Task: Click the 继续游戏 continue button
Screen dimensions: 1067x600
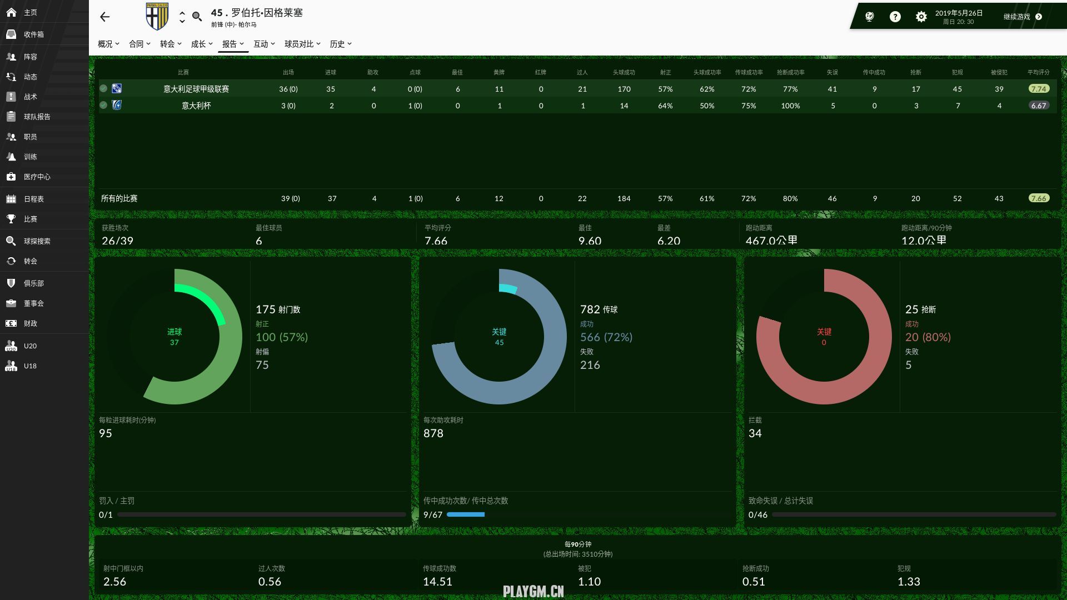Action: (x=1022, y=17)
